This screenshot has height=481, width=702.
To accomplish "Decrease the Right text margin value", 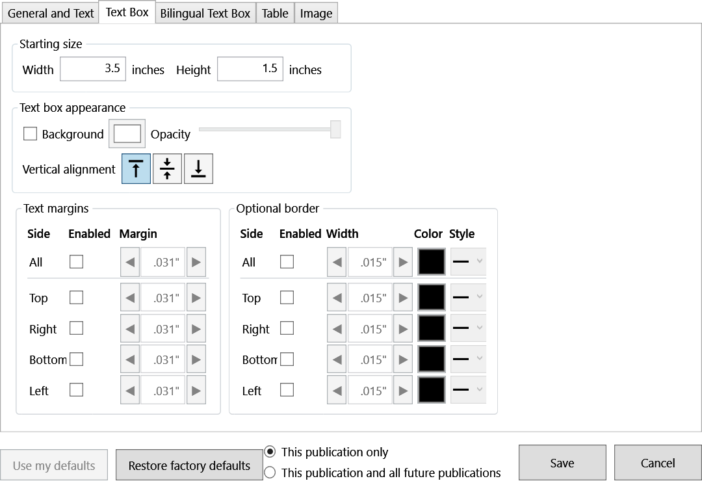I will 130,329.
